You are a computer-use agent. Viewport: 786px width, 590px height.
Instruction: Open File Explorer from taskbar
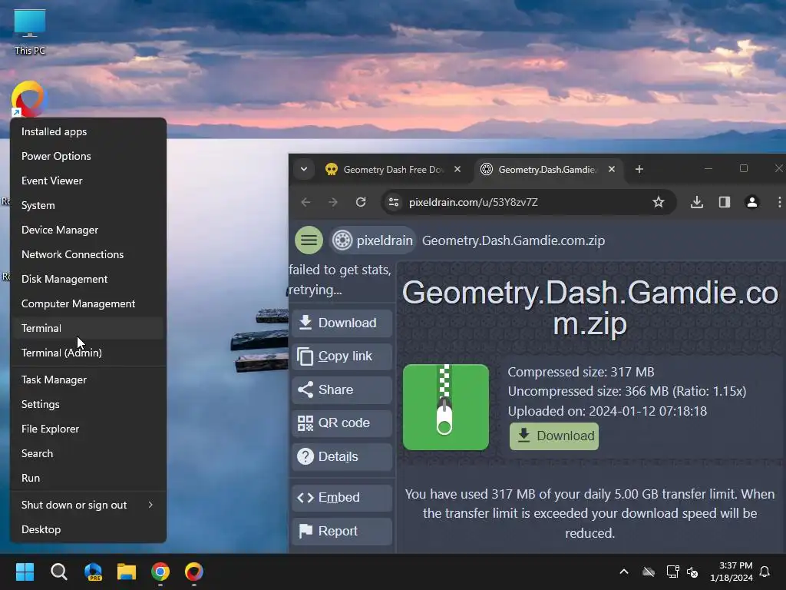coord(127,572)
